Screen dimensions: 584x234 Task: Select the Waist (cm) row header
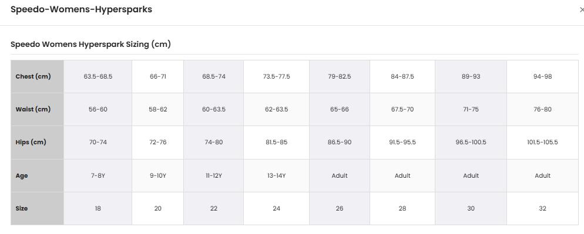37,109
